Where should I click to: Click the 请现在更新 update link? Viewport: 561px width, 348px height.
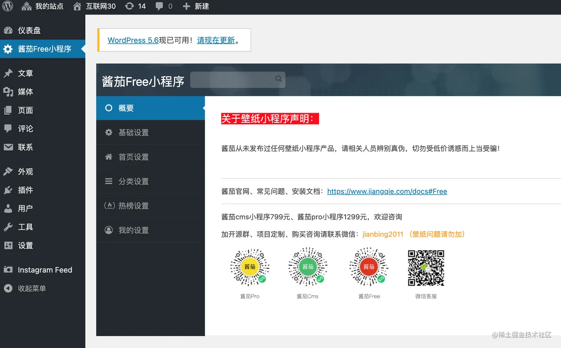tap(216, 40)
